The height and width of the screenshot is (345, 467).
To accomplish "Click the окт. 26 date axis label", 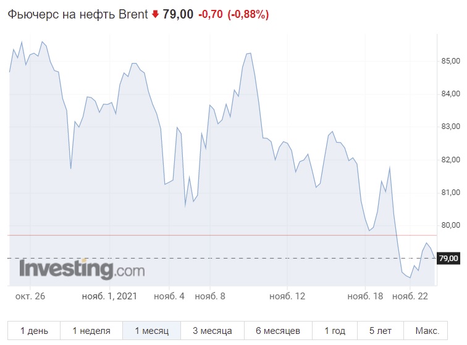I will click(30, 296).
